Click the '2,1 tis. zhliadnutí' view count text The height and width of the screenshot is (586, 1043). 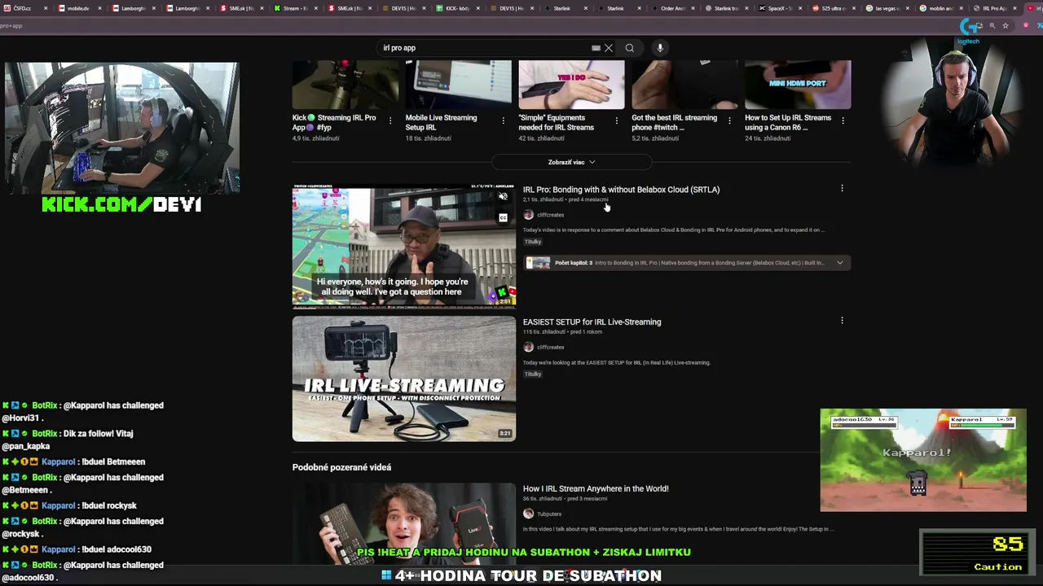[x=543, y=200]
